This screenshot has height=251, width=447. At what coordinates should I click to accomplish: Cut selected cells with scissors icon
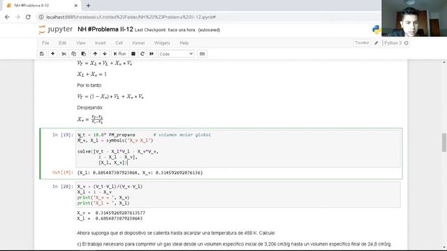click(x=64, y=54)
